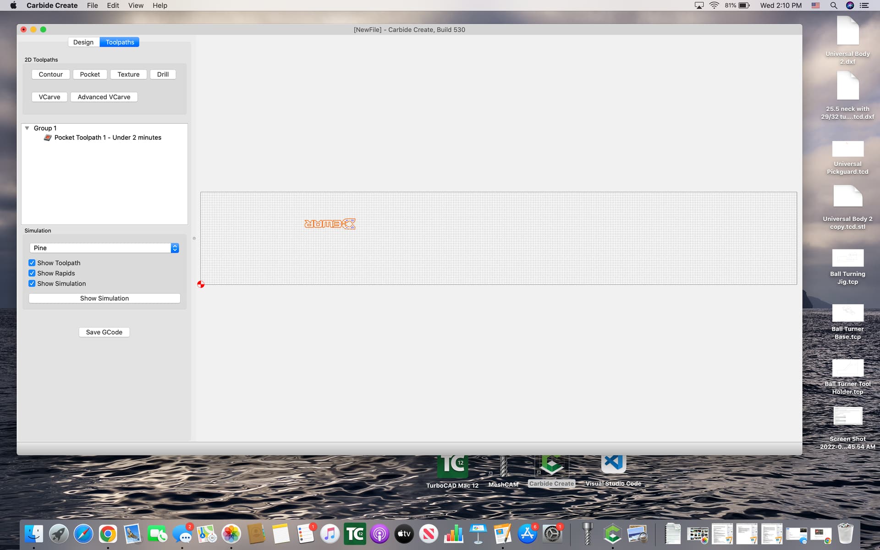Open Spotlight search in menu bar
The height and width of the screenshot is (550, 880).
coord(834,5)
